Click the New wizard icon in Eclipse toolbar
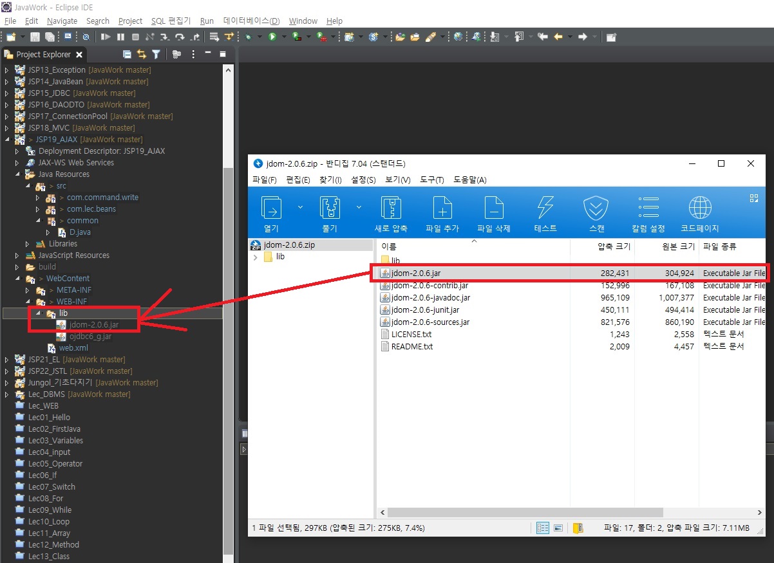This screenshot has width=774, height=563. coord(10,37)
